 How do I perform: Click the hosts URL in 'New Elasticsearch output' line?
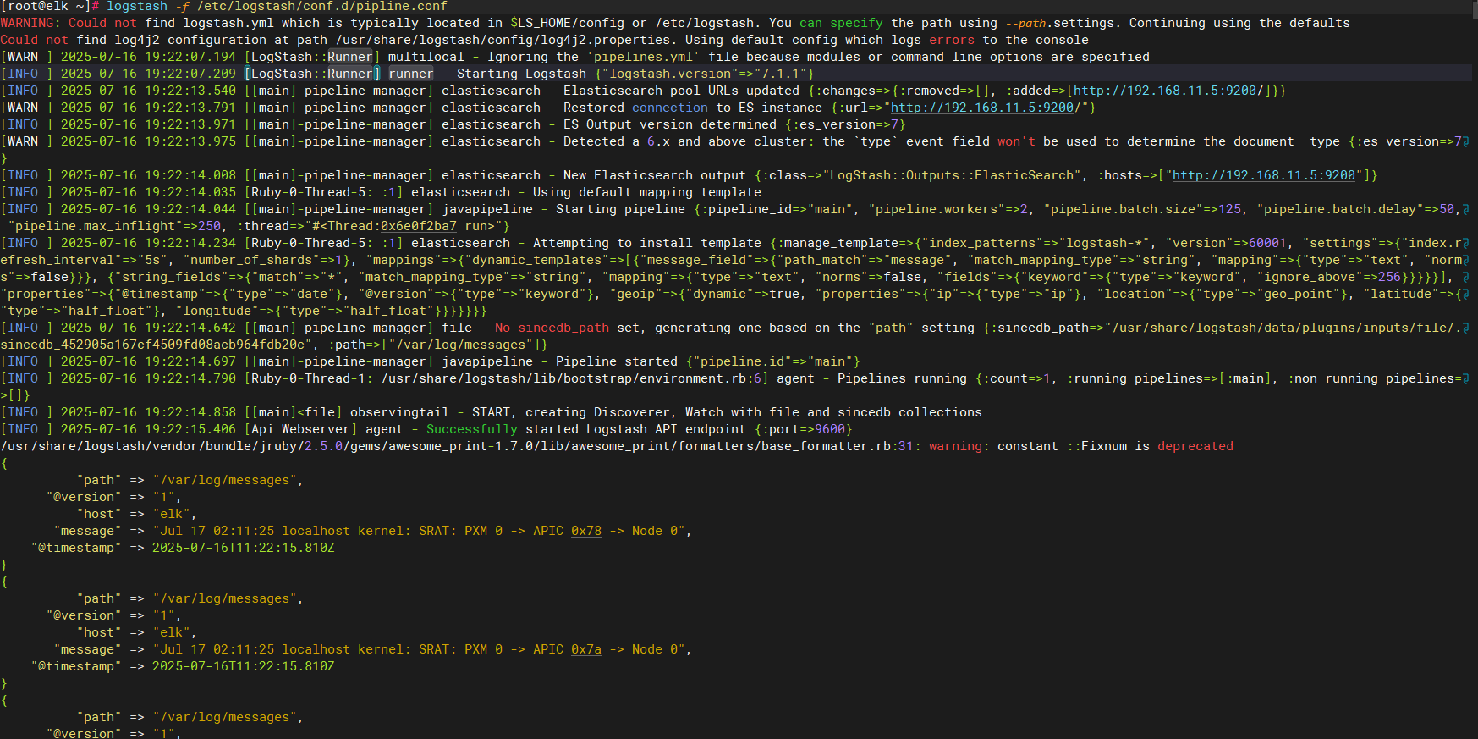tap(1263, 175)
